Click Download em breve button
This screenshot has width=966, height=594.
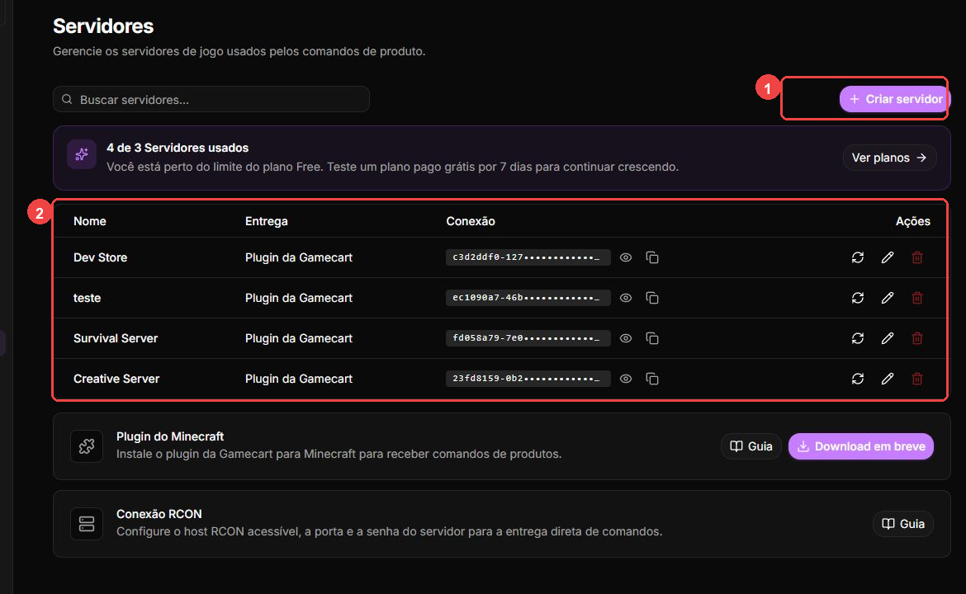point(861,446)
